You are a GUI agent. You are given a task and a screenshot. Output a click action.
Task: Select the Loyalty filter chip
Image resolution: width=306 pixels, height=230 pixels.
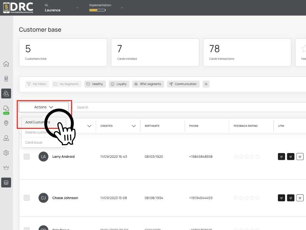tap(119, 84)
